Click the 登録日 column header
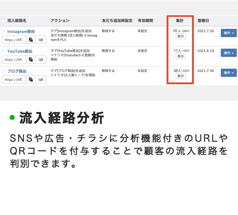This screenshot has height=215, width=238. click(203, 20)
